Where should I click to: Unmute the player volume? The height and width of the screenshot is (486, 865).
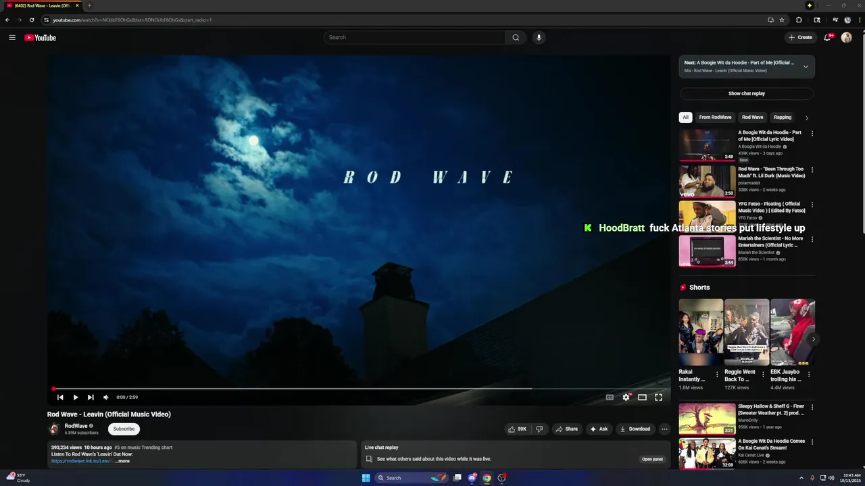point(105,398)
